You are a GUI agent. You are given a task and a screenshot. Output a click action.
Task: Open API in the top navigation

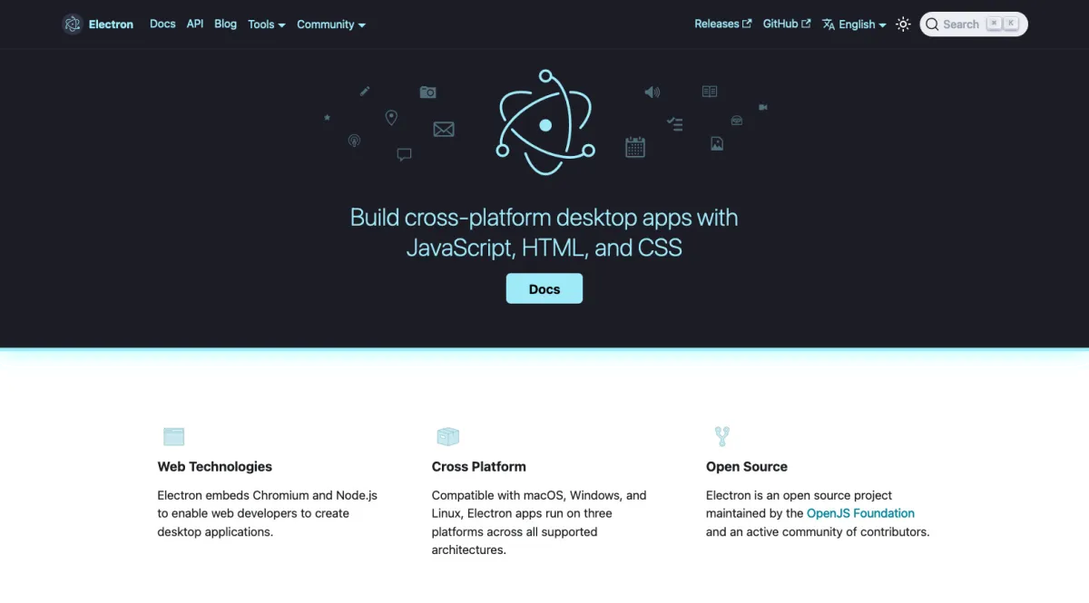point(195,24)
